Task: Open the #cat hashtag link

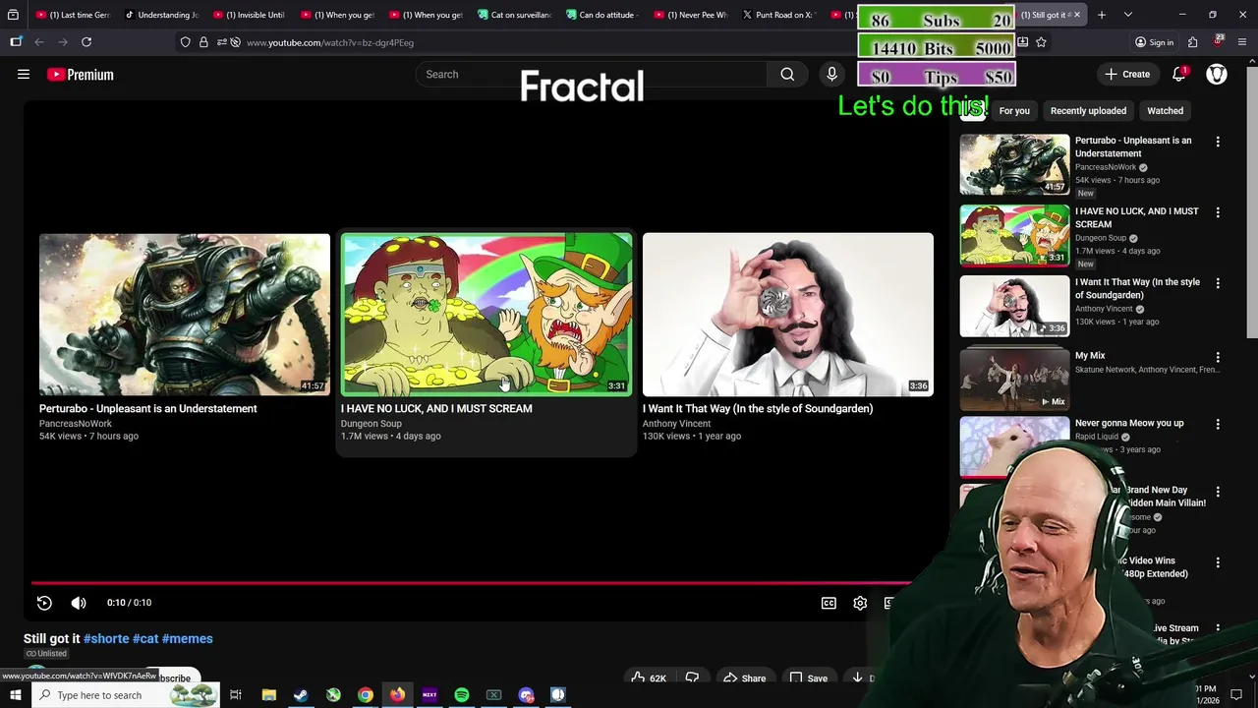Action: (145, 638)
